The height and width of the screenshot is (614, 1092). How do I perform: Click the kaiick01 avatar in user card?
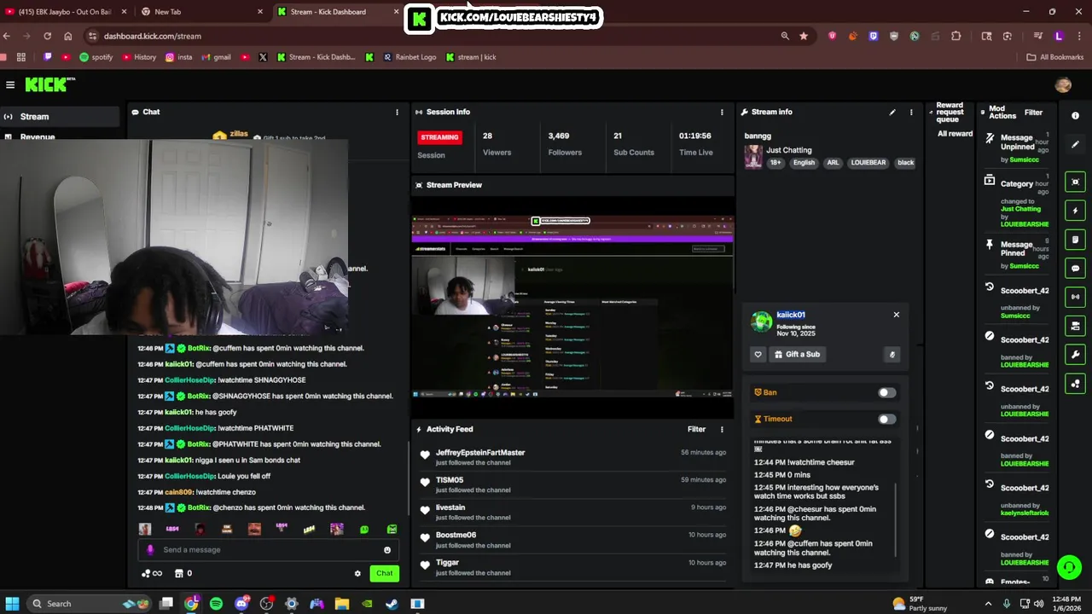pos(761,321)
